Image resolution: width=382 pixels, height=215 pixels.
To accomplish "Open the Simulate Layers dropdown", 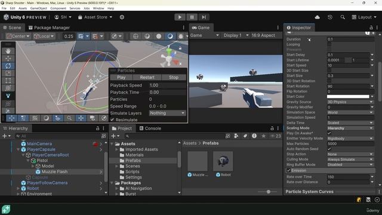I will click(x=167, y=113).
